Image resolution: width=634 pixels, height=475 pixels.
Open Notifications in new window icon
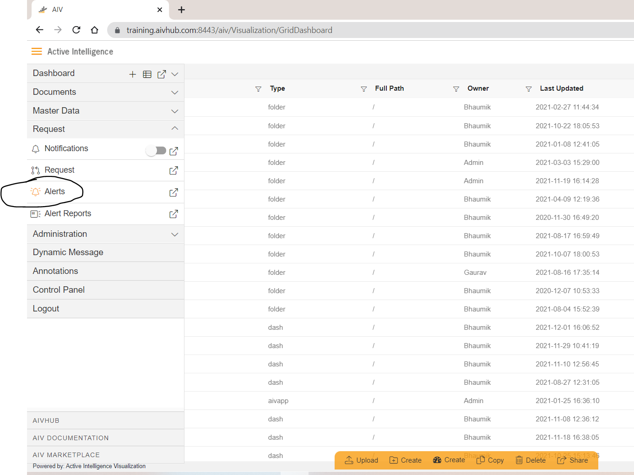tap(173, 151)
